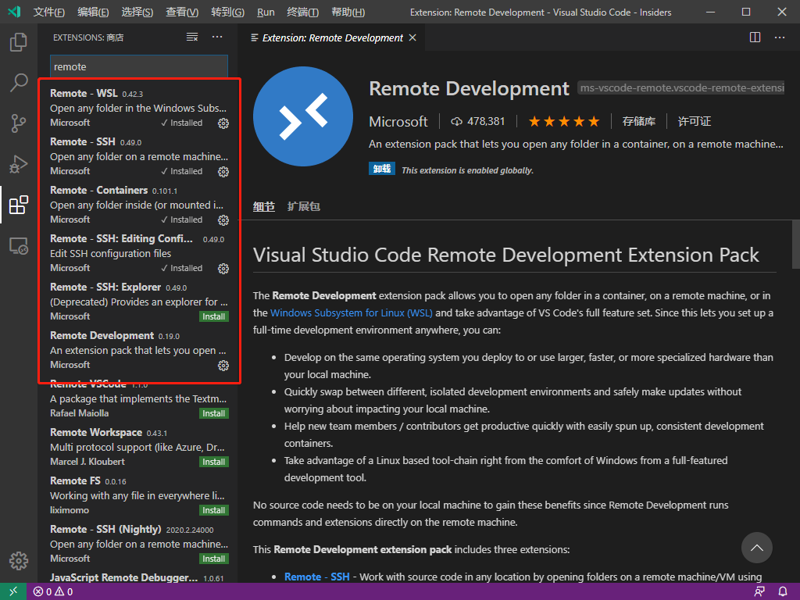The height and width of the screenshot is (600, 800).
Task: Click the blue 卸载 uninstall button
Action: click(x=381, y=169)
